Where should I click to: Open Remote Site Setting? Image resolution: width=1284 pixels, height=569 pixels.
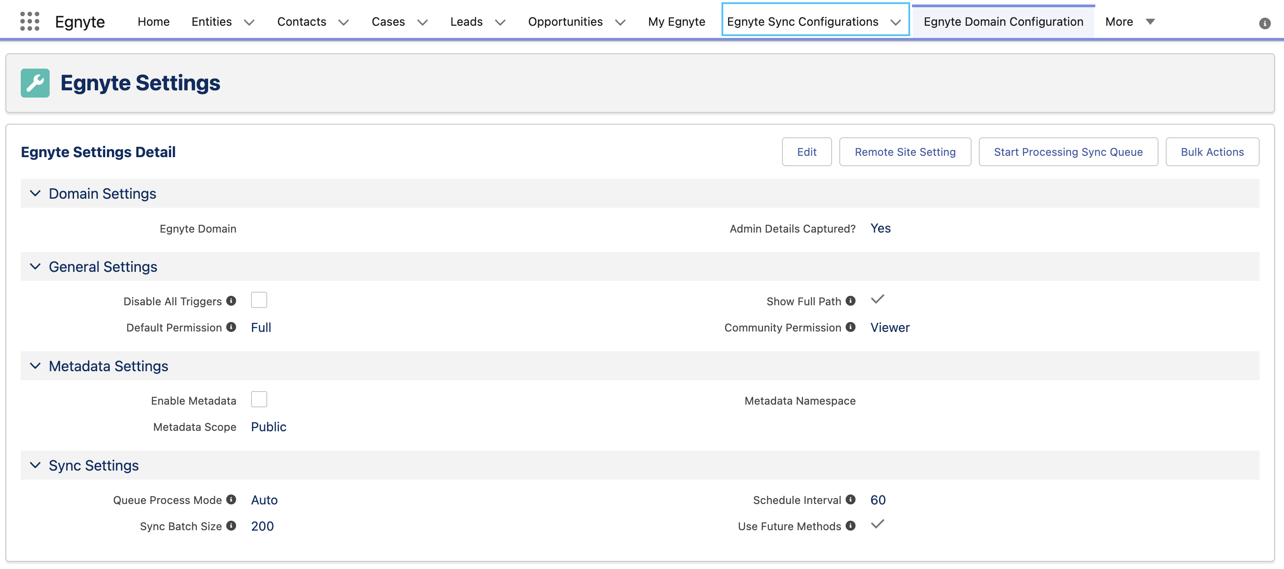click(905, 152)
